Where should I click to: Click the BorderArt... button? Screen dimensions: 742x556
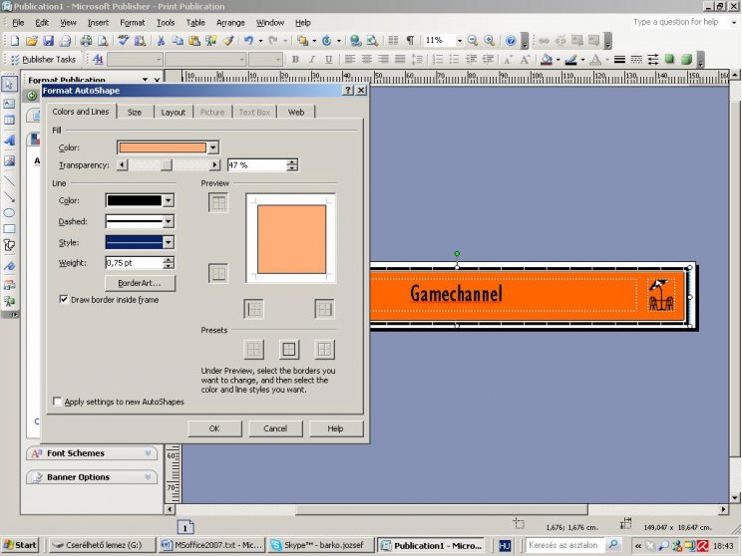(x=140, y=283)
